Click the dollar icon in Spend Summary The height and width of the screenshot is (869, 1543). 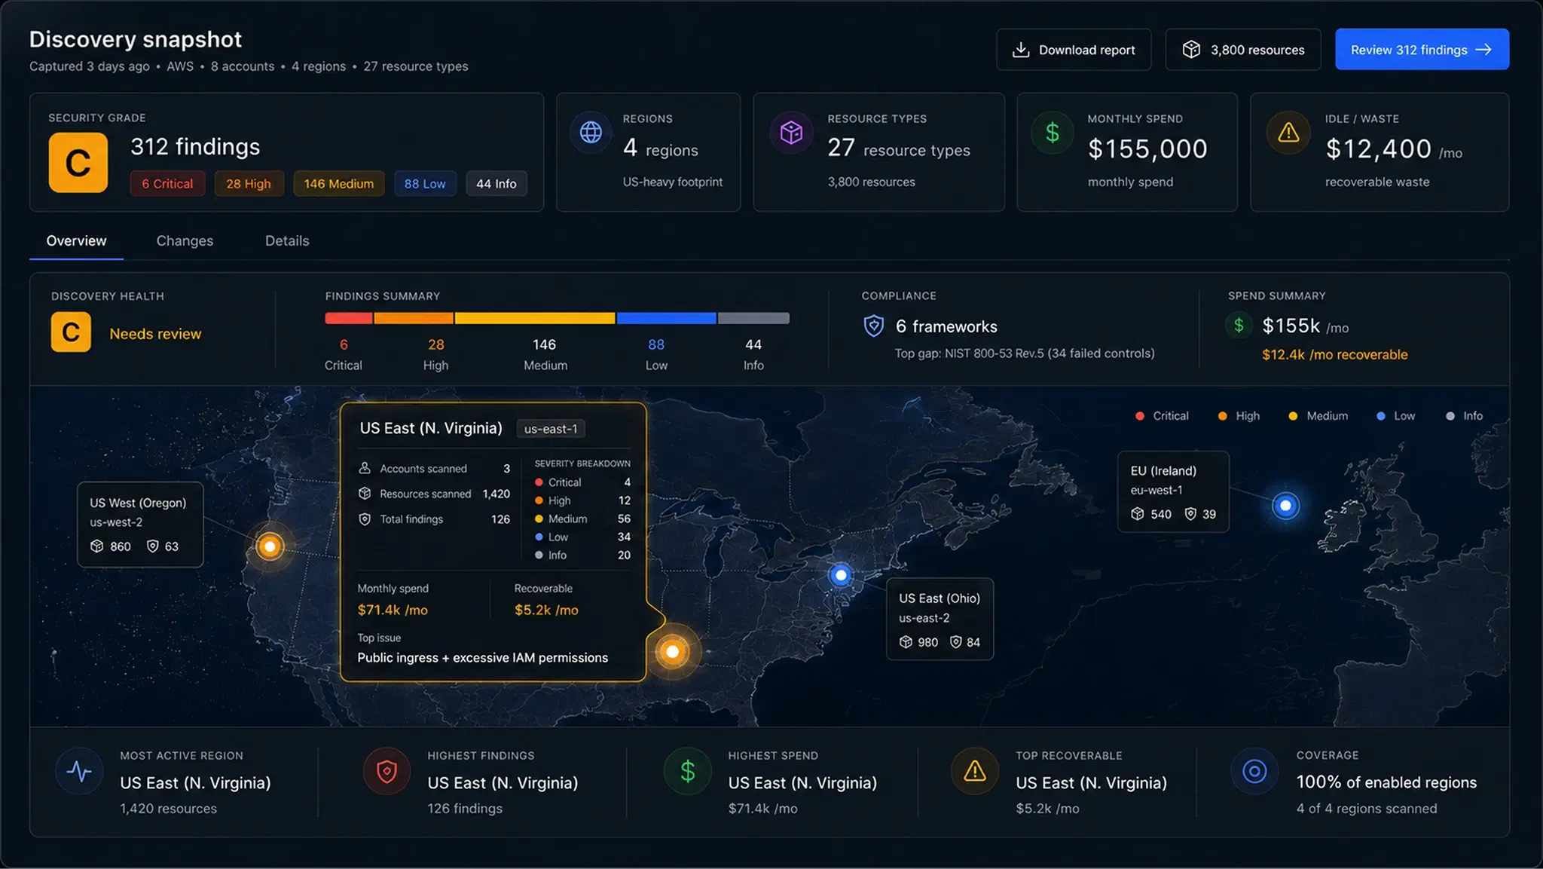(1239, 326)
